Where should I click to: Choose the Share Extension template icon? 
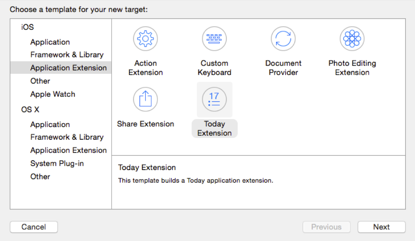pos(145,100)
